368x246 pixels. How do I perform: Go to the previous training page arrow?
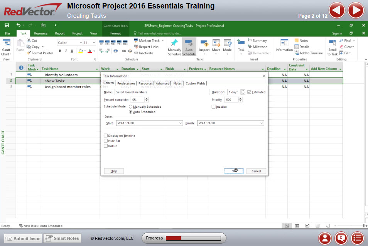pyautogui.click(x=337, y=10)
